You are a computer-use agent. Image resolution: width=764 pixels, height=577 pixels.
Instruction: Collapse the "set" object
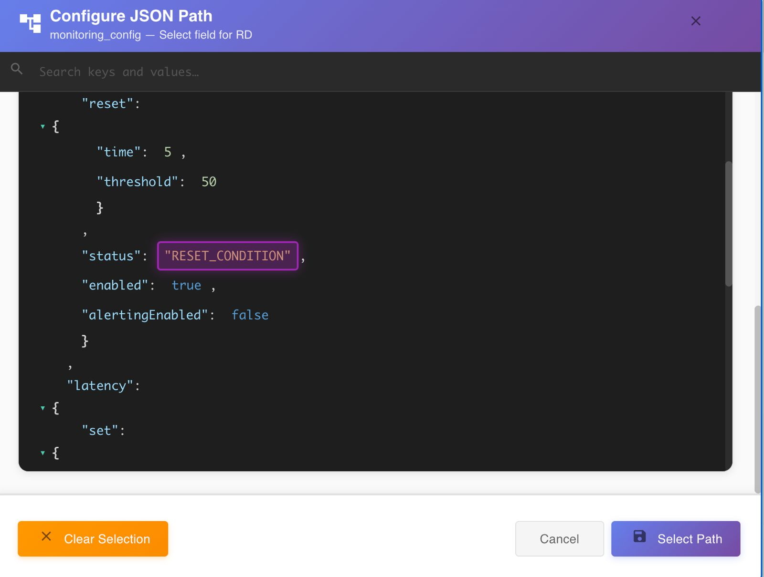42,453
